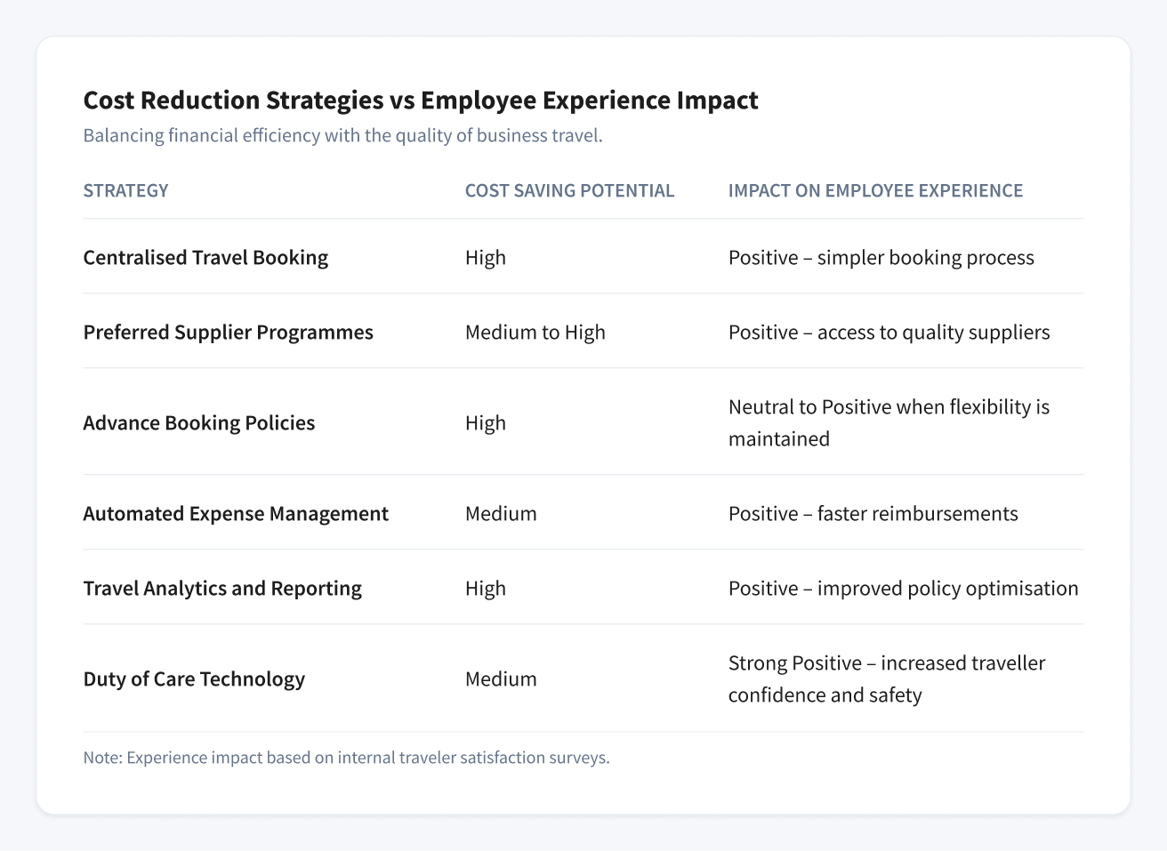Click 'High' in the Travel Analytics and Reporting row

click(486, 589)
